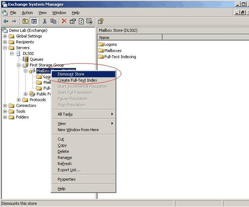This screenshot has height=207, width=249.
Task: Click the Back arrow toolbar icon
Action: pos(6,21)
